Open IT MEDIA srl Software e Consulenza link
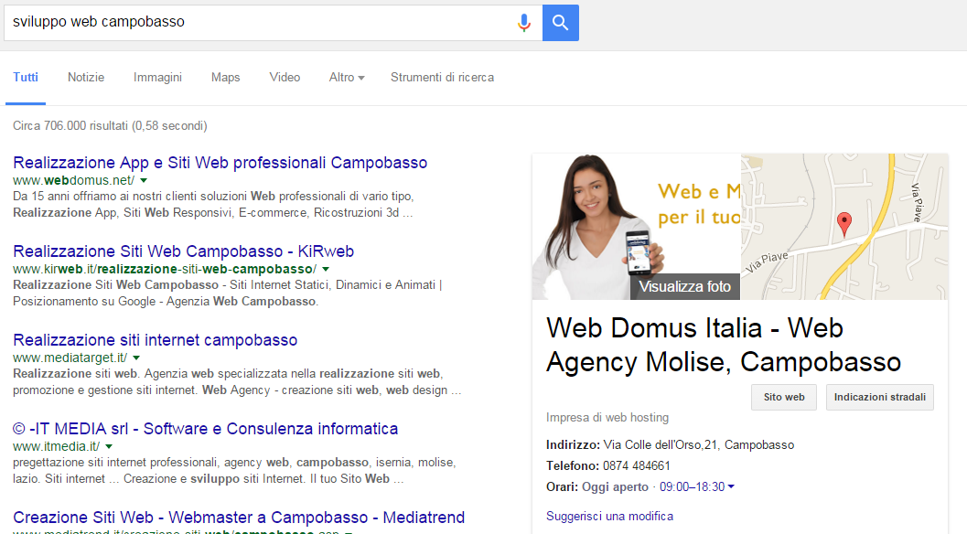967x534 pixels. point(205,429)
